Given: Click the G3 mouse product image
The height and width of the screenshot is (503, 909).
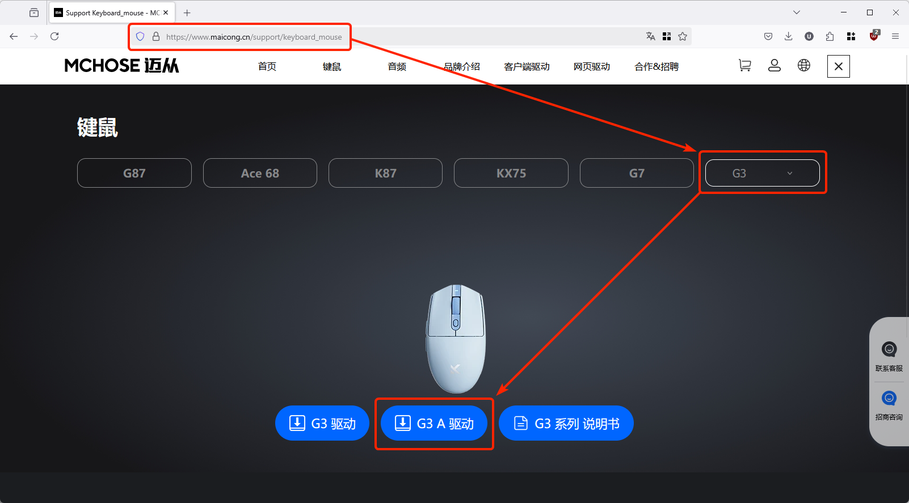Looking at the screenshot, I should pyautogui.click(x=456, y=339).
